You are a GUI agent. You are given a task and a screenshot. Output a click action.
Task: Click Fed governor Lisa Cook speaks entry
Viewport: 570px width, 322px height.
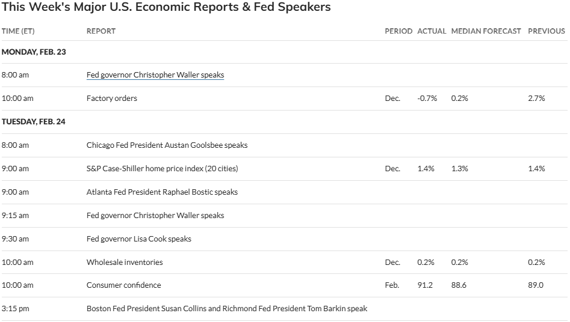click(x=138, y=239)
